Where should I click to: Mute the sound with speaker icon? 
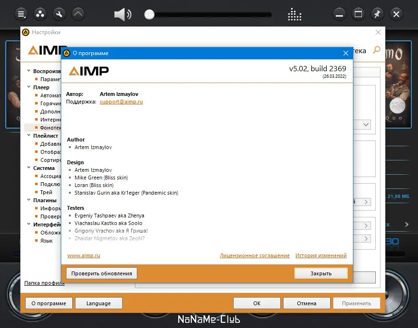point(123,14)
